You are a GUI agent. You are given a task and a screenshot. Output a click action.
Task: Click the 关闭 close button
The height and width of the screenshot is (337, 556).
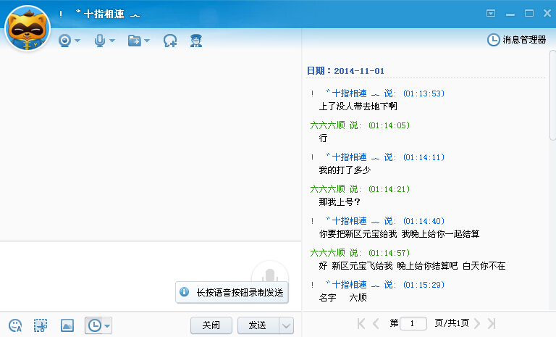[211, 325]
